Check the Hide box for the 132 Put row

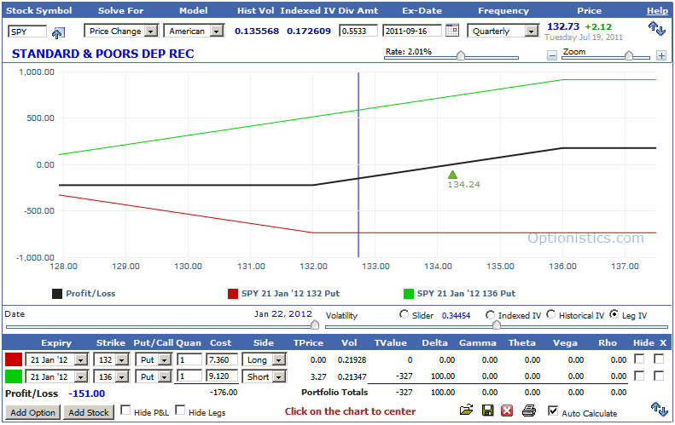(x=639, y=359)
